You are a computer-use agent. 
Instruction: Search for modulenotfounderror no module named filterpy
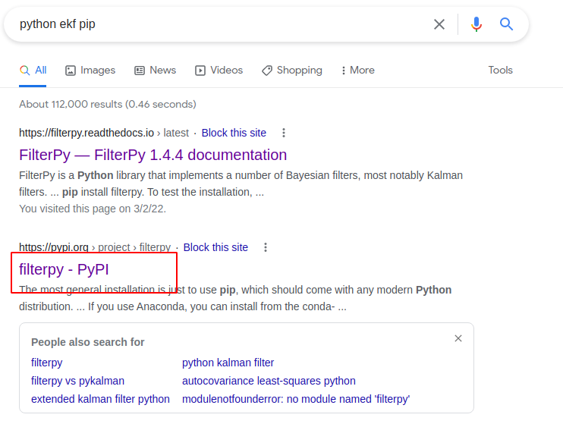coord(296,399)
